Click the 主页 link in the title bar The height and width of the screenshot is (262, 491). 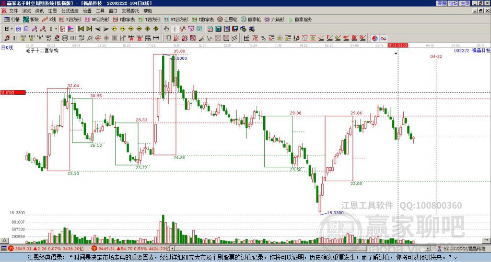pos(465,3)
